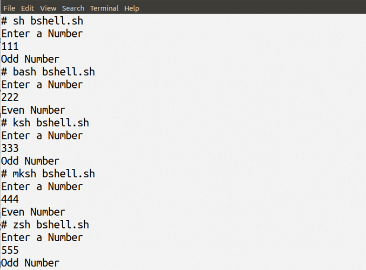Click the entered number 333
The height and width of the screenshot is (270, 366).
(x=10, y=148)
